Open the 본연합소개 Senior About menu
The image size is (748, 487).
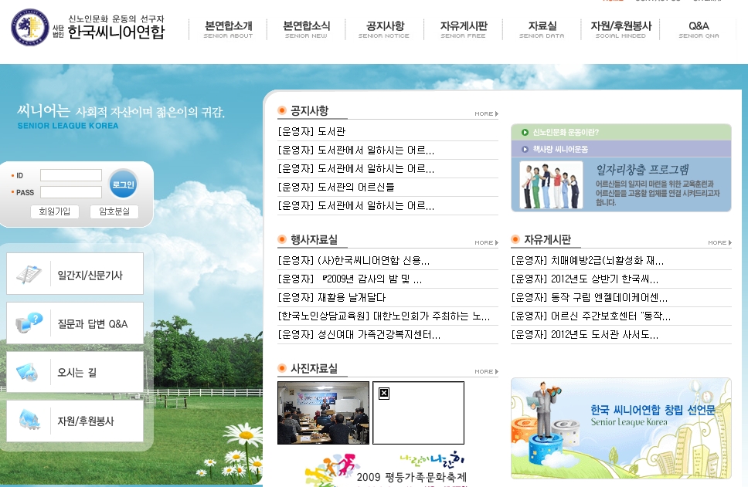coord(228,29)
